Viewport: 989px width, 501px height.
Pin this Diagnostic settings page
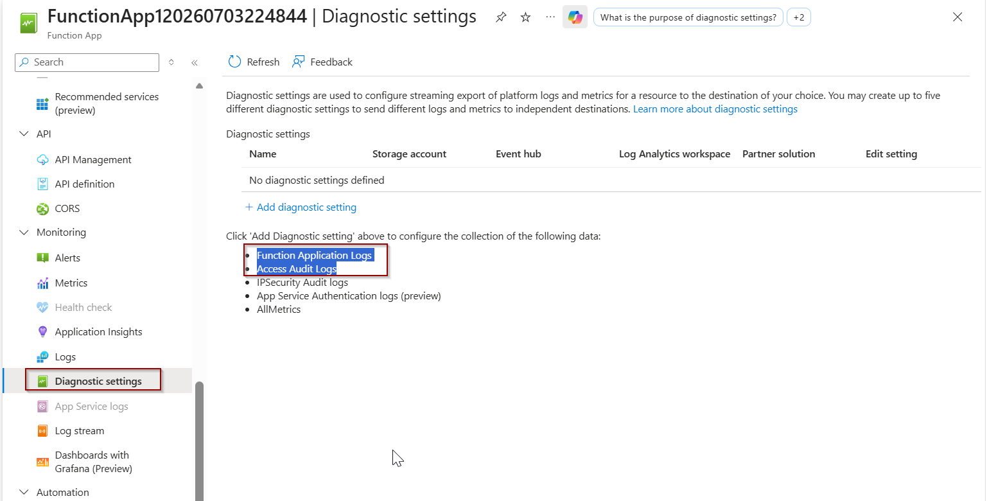(x=501, y=17)
